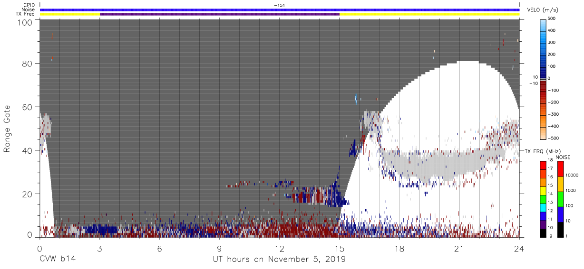
Task: Click the 400 label on velocity colorbar
Action: [552, 30]
